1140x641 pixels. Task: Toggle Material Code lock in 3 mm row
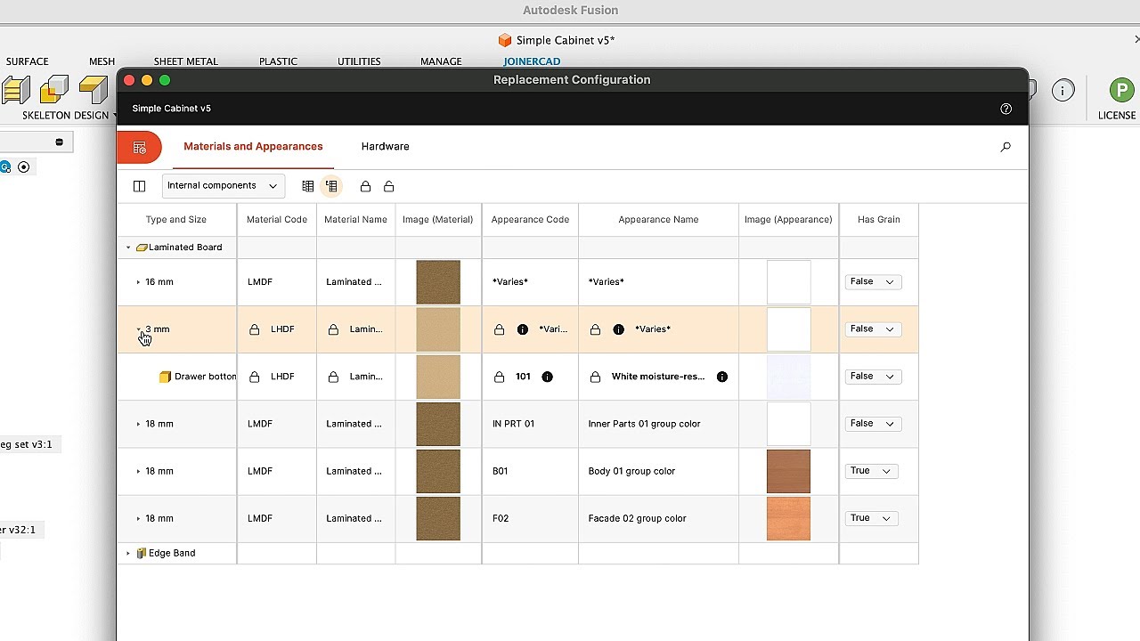[255, 329]
